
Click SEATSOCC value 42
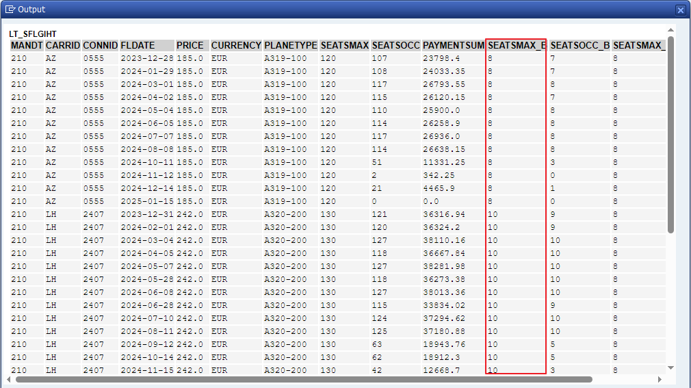coord(377,370)
